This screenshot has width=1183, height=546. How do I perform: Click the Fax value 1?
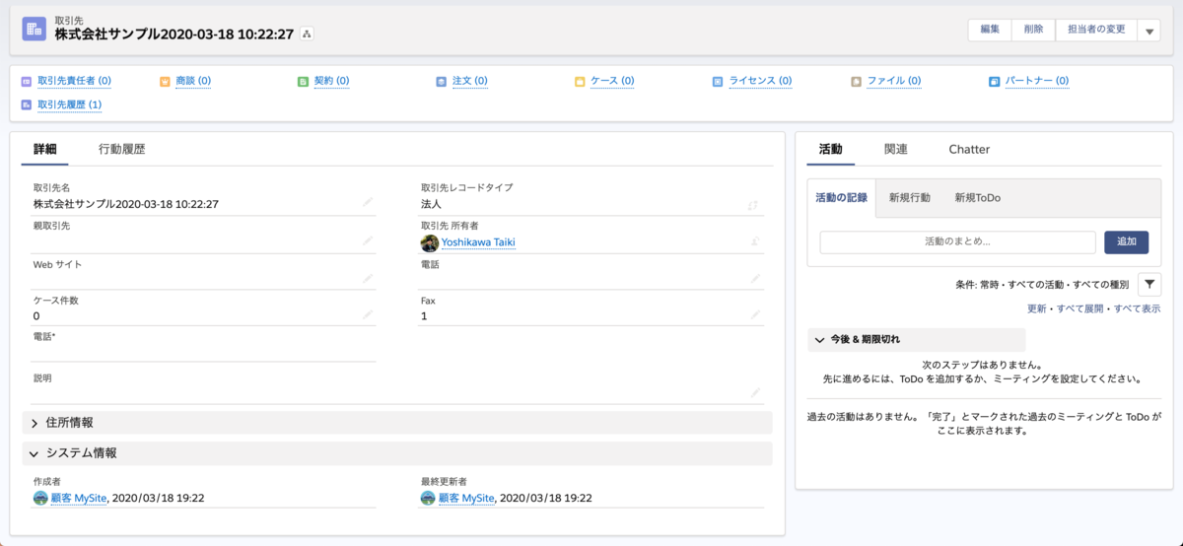(x=424, y=316)
